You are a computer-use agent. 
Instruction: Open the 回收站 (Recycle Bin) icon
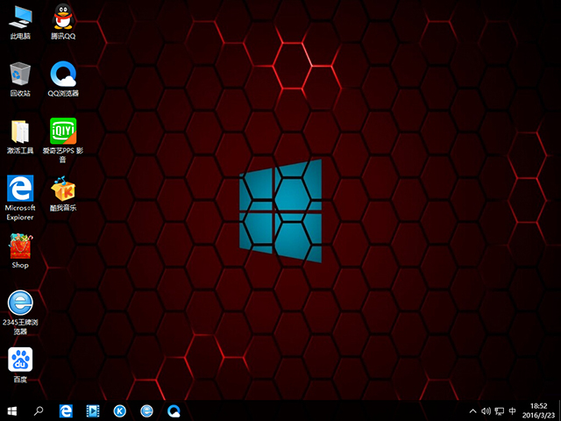click(19, 74)
